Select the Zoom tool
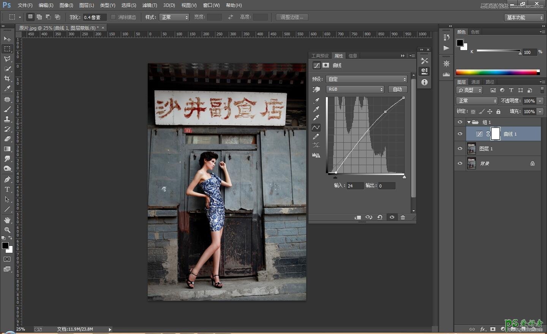 [x=7, y=230]
